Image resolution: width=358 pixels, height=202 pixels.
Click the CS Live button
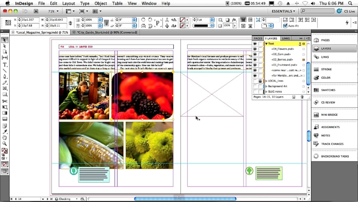[346, 11]
